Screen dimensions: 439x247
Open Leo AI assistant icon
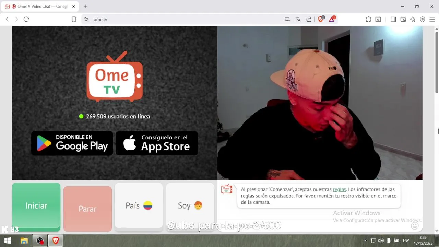tap(413, 19)
